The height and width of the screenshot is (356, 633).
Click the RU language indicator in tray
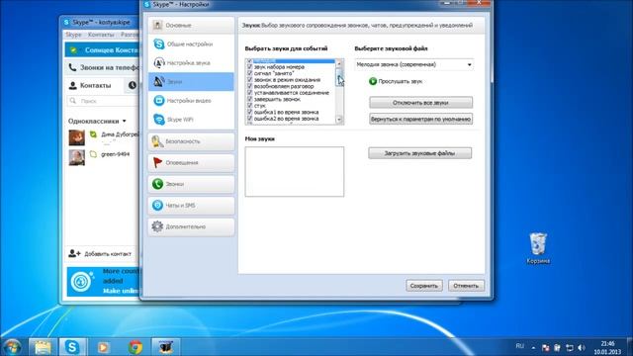point(520,346)
